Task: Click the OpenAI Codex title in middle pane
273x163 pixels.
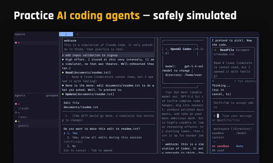Action: pyautogui.click(x=181, y=49)
